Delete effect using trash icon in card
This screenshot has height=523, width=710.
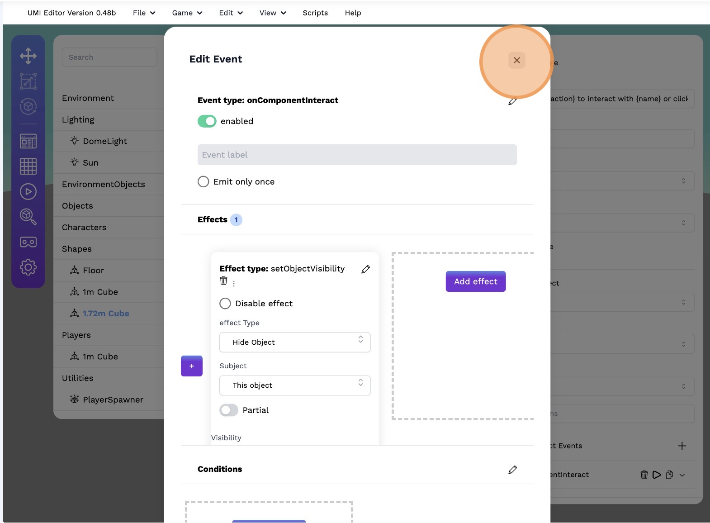tap(223, 281)
